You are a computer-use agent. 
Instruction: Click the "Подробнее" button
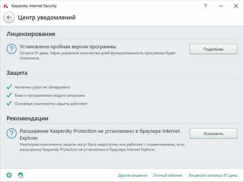(213, 49)
